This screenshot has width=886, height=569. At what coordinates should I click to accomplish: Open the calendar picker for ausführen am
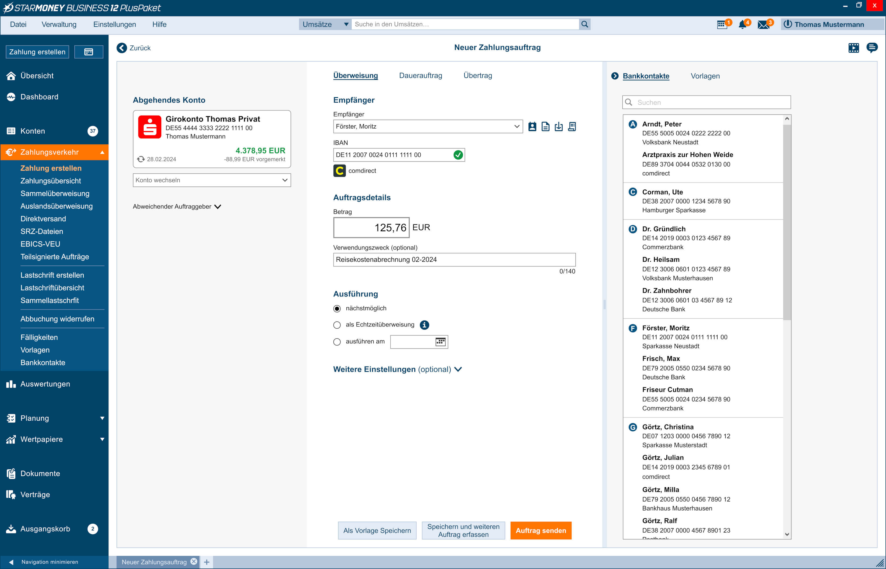[x=440, y=342]
